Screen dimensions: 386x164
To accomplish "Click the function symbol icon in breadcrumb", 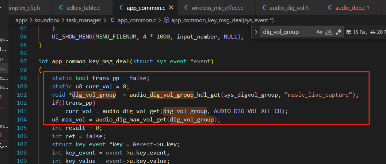I will (167, 20).
